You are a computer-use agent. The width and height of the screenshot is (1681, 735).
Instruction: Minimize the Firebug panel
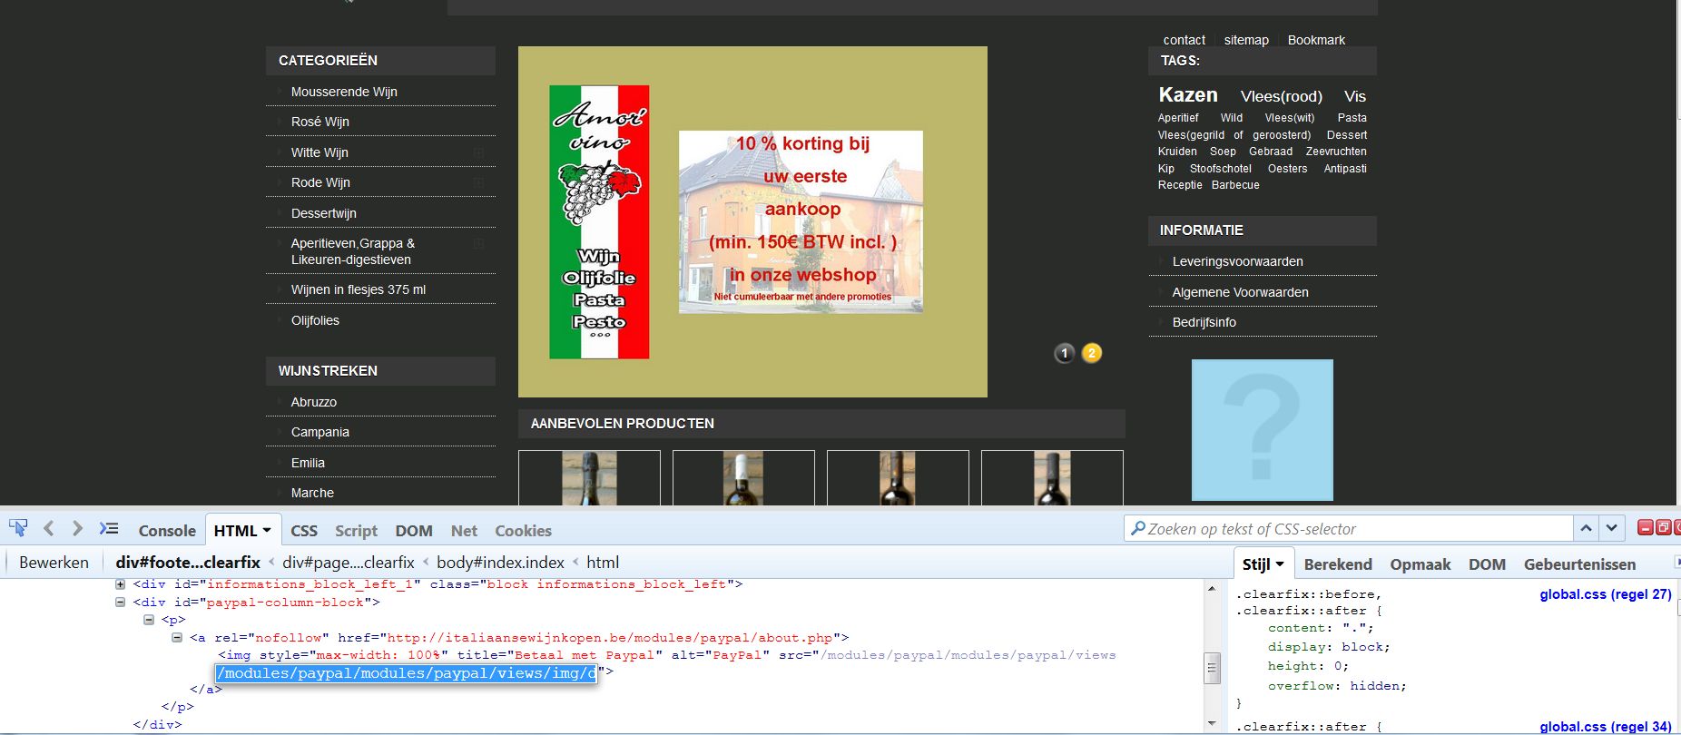[1645, 527]
